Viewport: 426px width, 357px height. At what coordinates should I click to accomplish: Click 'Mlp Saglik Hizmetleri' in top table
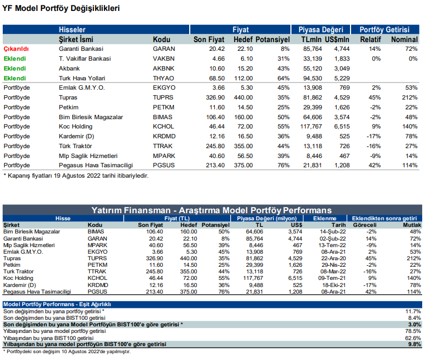point(88,156)
